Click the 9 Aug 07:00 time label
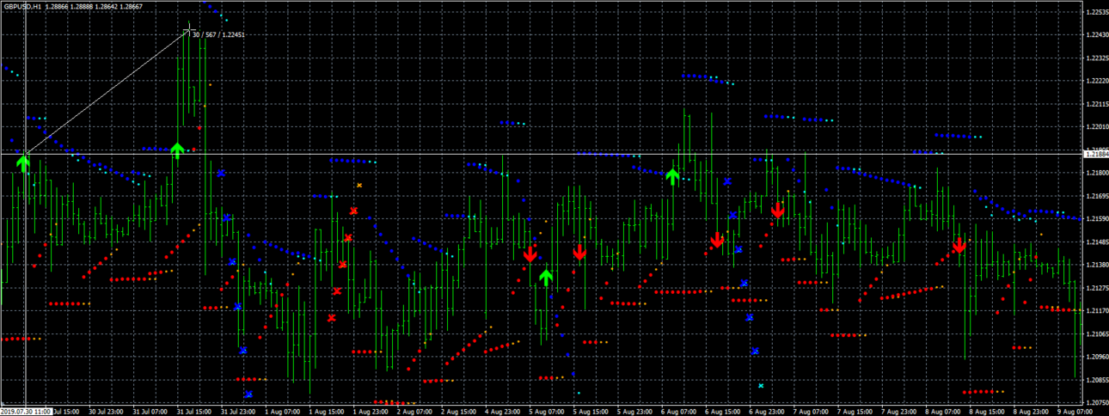This screenshot has width=1109, height=416. coord(1075,412)
